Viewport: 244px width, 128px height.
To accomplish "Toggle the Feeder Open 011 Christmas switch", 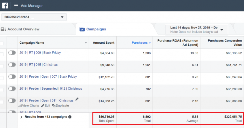I will 12,100.
